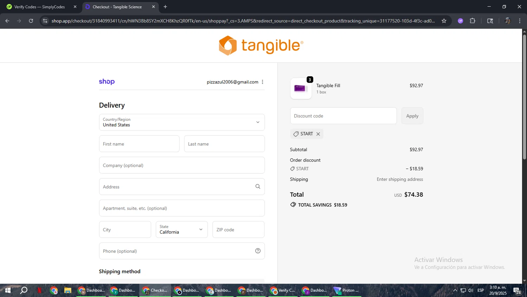The width and height of the screenshot is (527, 297).
Task: Open the Proton taskbar app
Action: click(x=347, y=290)
